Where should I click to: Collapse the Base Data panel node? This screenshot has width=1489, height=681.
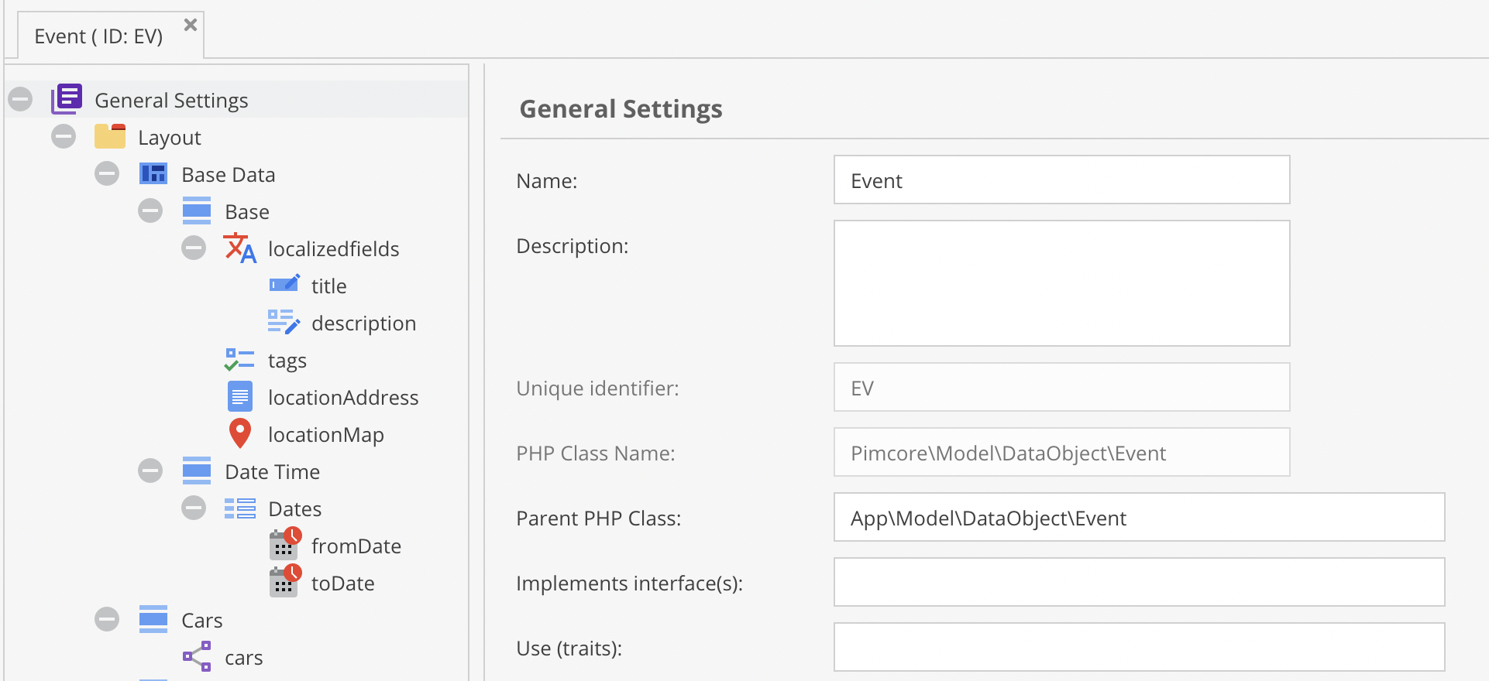click(x=107, y=174)
